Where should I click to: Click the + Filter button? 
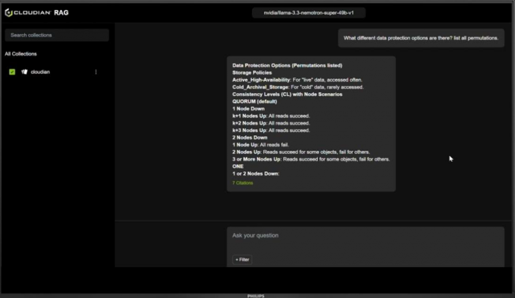click(x=242, y=259)
